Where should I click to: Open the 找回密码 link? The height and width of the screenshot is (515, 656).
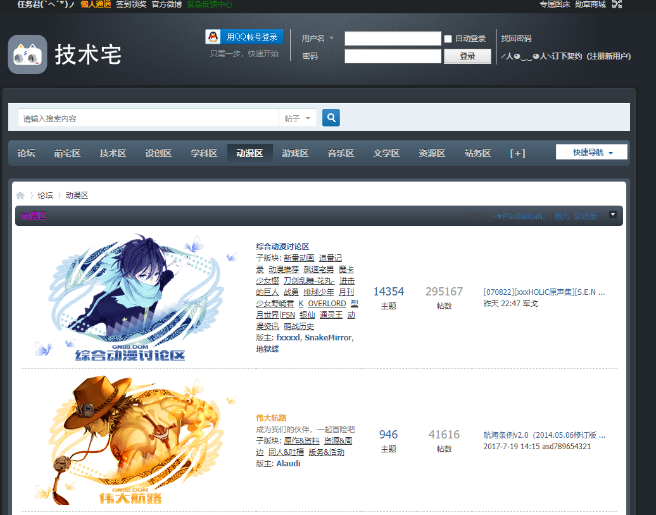(516, 39)
